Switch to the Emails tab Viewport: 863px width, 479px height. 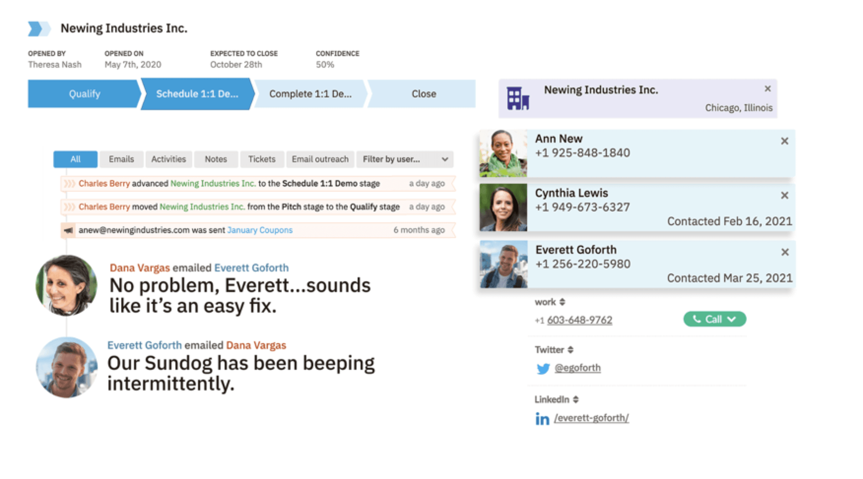pos(121,159)
